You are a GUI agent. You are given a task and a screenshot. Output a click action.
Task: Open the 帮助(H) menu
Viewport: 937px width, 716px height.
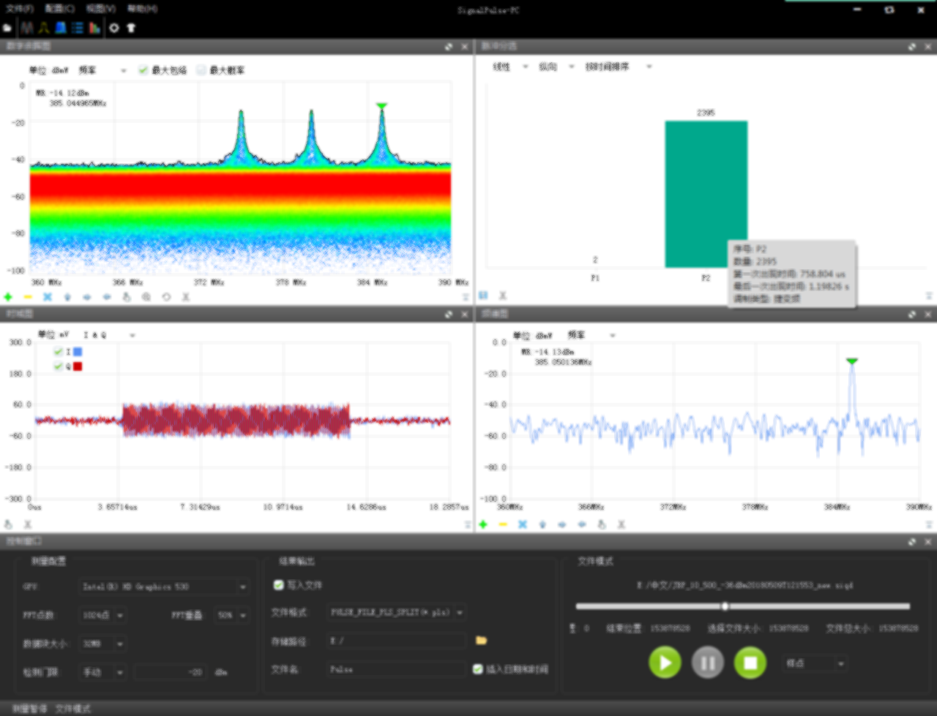142,9
